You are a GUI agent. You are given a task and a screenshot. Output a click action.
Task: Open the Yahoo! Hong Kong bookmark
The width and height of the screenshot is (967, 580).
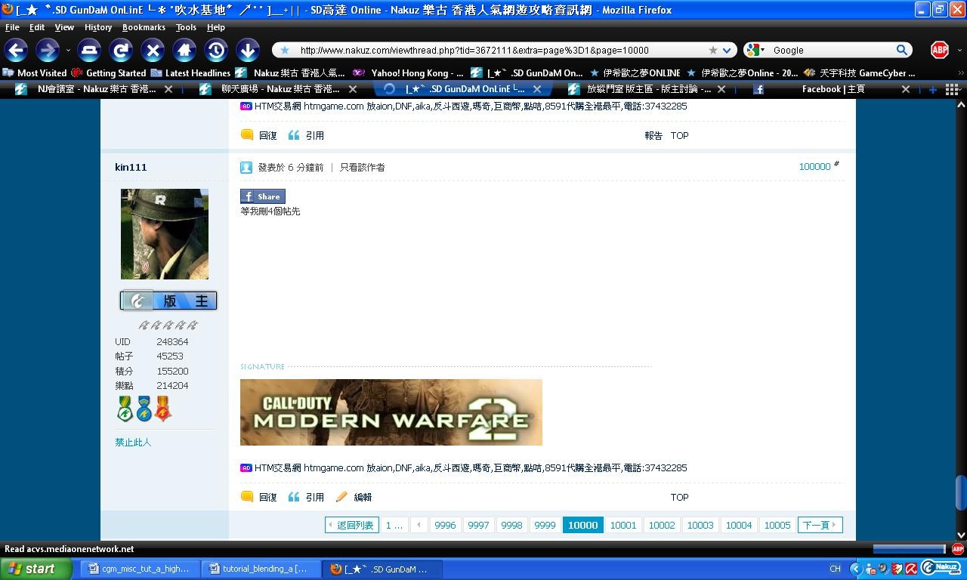tap(408, 73)
